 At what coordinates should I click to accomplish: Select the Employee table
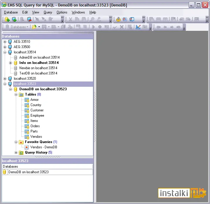pos(37,115)
